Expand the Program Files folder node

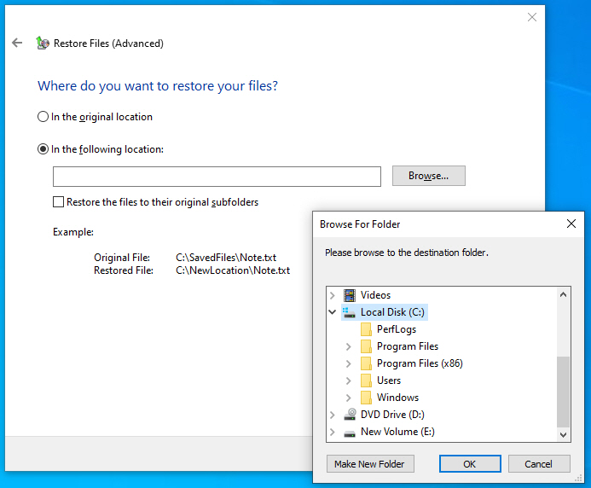click(349, 346)
